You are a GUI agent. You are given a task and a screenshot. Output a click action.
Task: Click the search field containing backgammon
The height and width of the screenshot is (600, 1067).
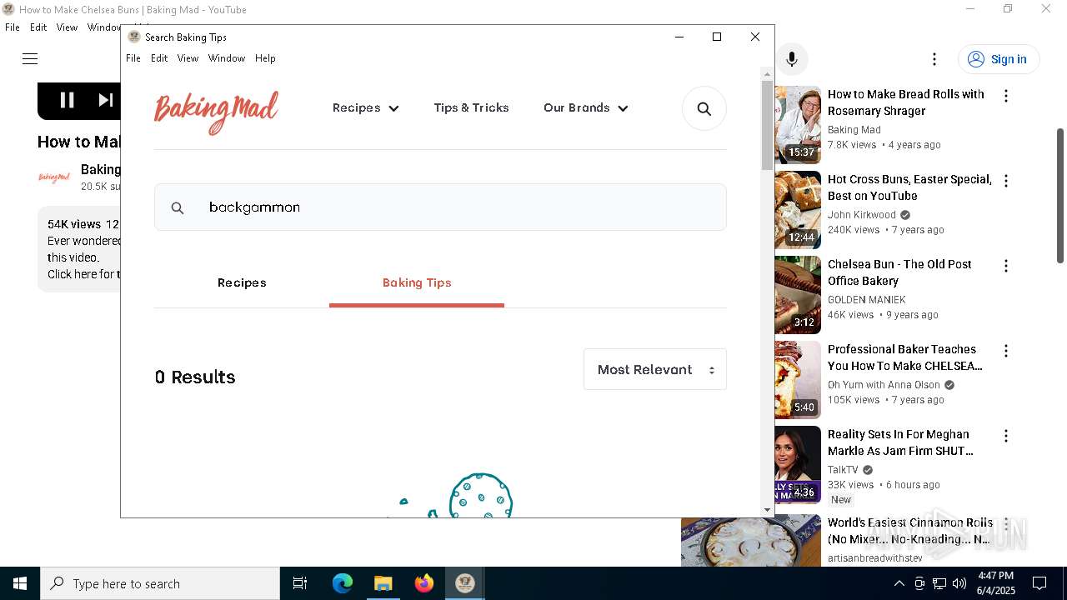(440, 207)
